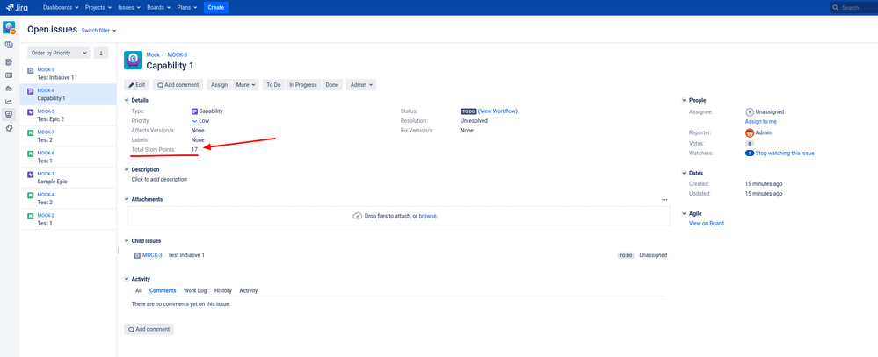Switch to the Work Log tab
The image size is (878, 357).
tap(195, 290)
